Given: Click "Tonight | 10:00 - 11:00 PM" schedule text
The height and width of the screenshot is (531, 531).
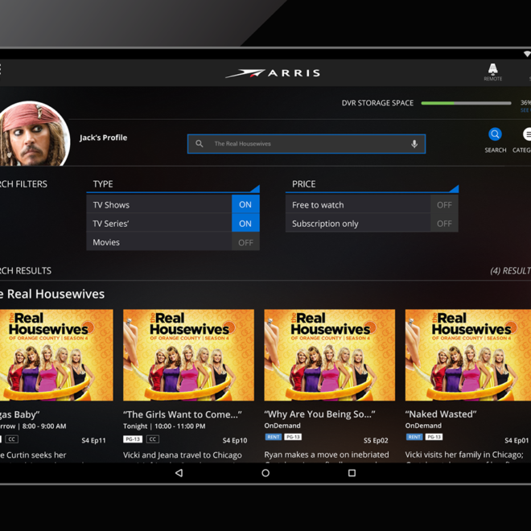Looking at the screenshot, I should (x=164, y=426).
